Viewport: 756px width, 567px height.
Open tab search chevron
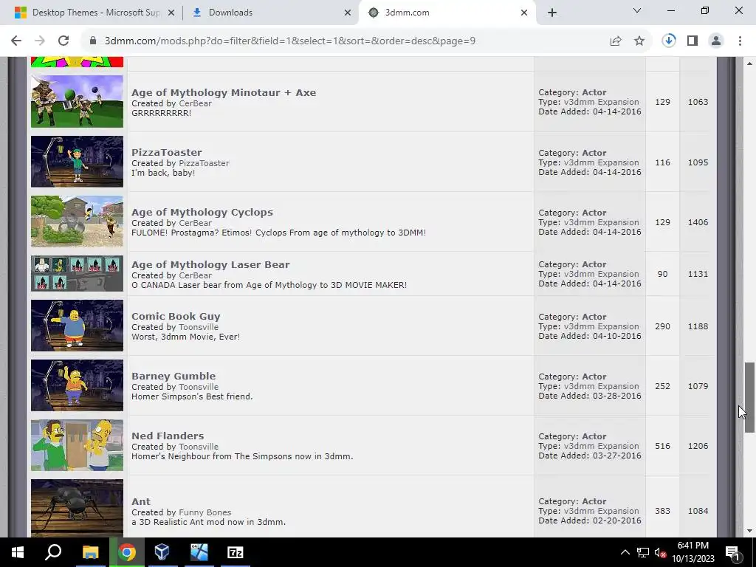637,10
